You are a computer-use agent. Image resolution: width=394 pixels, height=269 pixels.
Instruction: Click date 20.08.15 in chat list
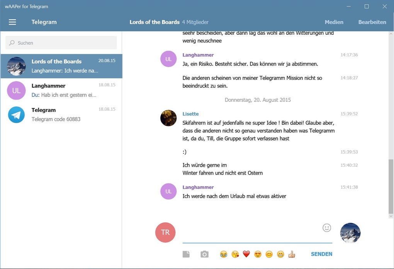tap(107, 61)
